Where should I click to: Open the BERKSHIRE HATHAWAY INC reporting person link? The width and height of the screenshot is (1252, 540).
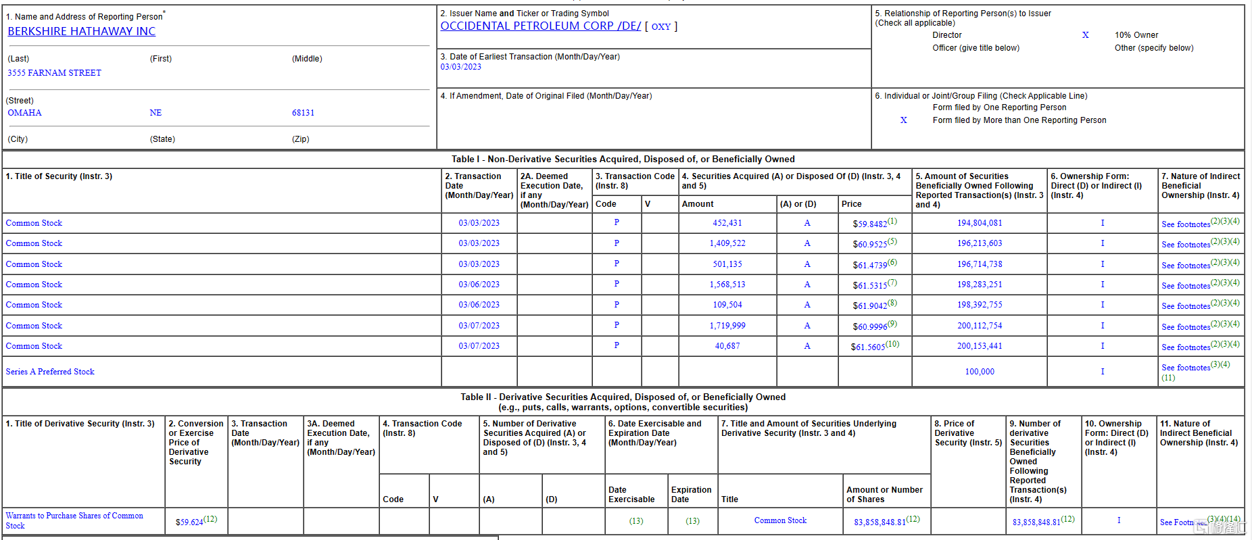[x=81, y=31]
